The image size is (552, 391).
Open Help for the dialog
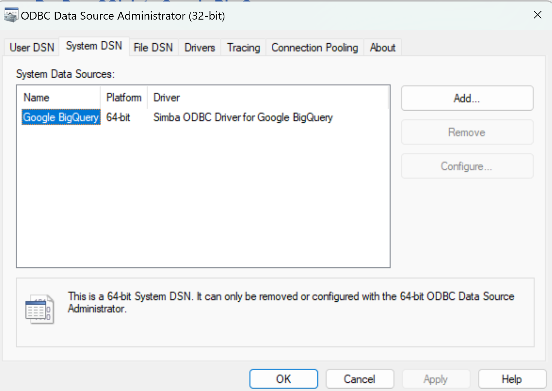coord(512,379)
